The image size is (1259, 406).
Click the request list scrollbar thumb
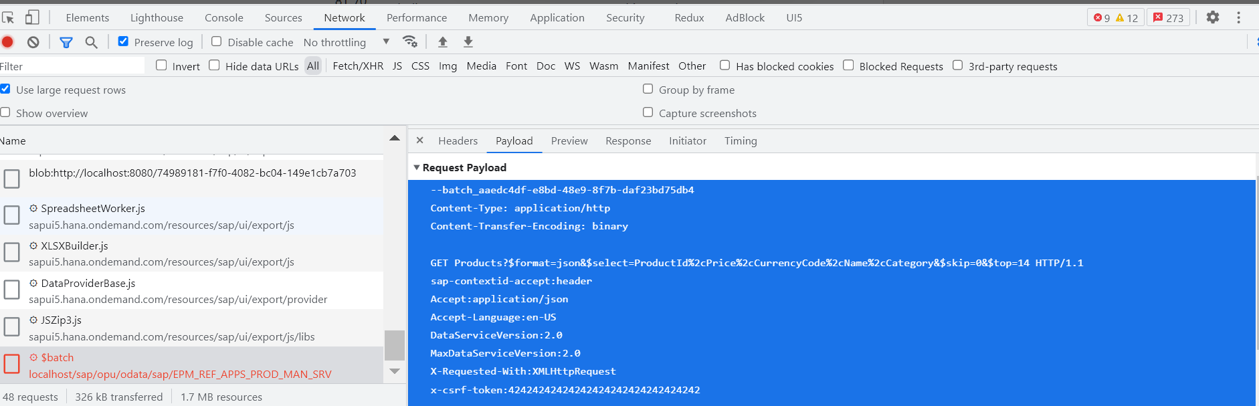coord(395,345)
